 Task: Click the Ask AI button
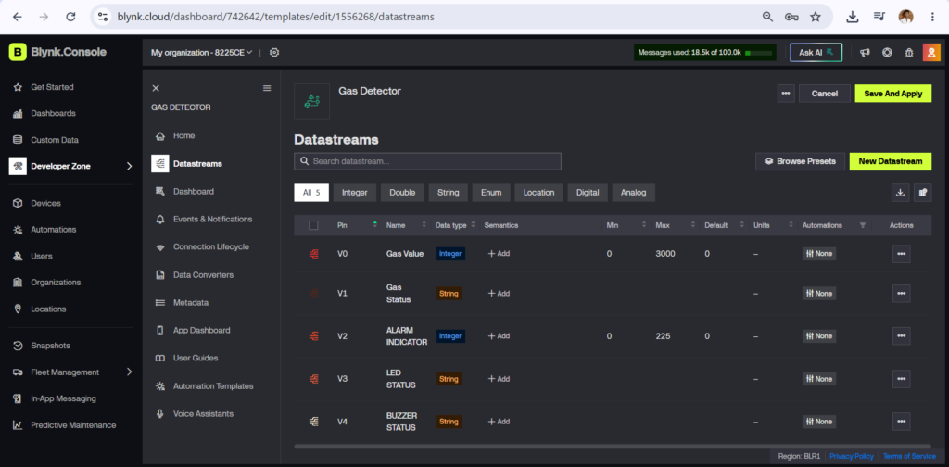click(816, 53)
